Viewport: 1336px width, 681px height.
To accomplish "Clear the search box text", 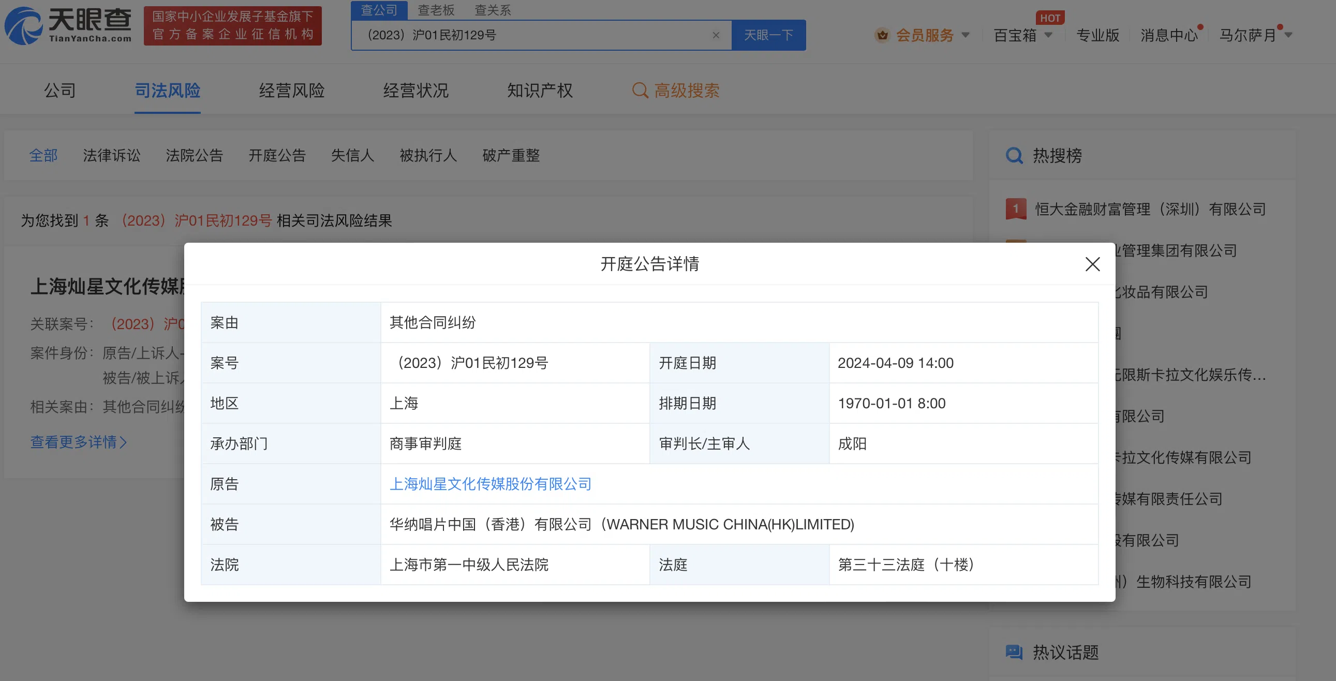I will click(x=716, y=35).
